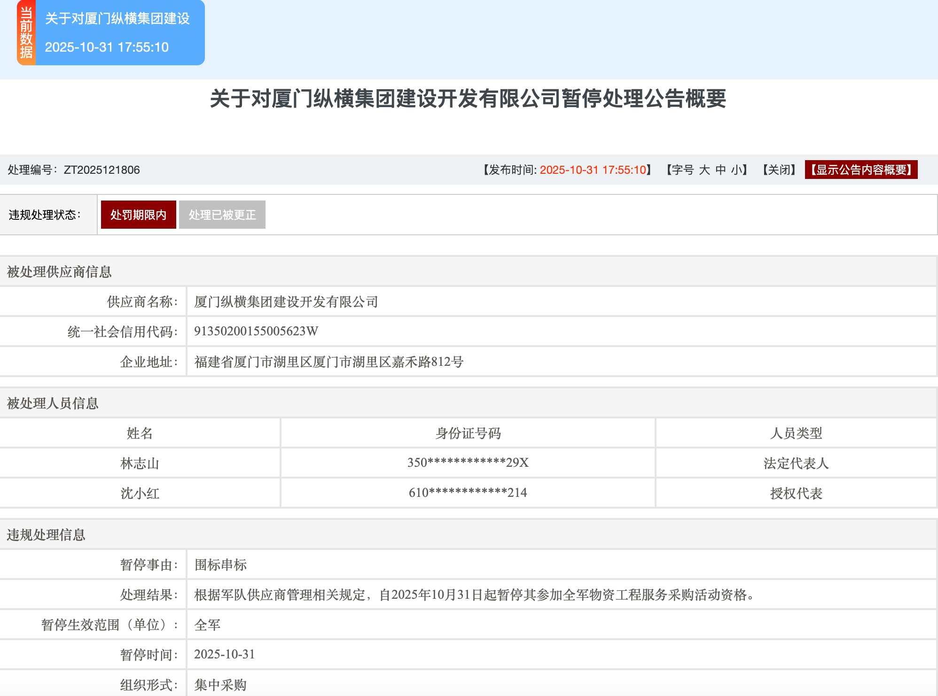Image resolution: width=938 pixels, height=696 pixels.
Task: Select credit code 91350200155005623W
Action: coord(256,331)
